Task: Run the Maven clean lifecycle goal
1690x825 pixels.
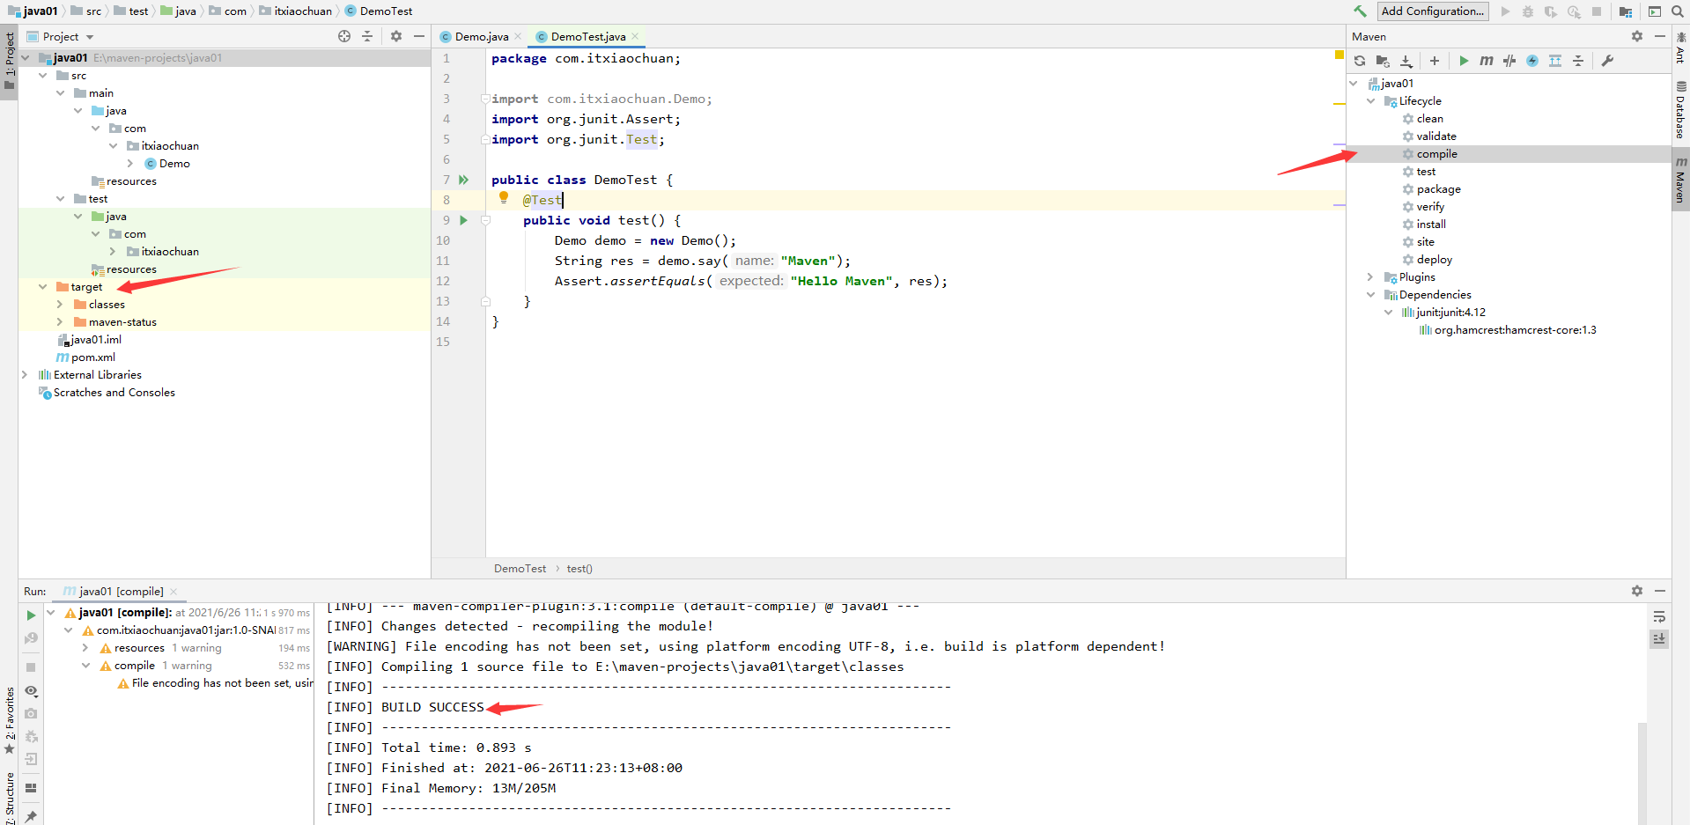Action: (1429, 119)
